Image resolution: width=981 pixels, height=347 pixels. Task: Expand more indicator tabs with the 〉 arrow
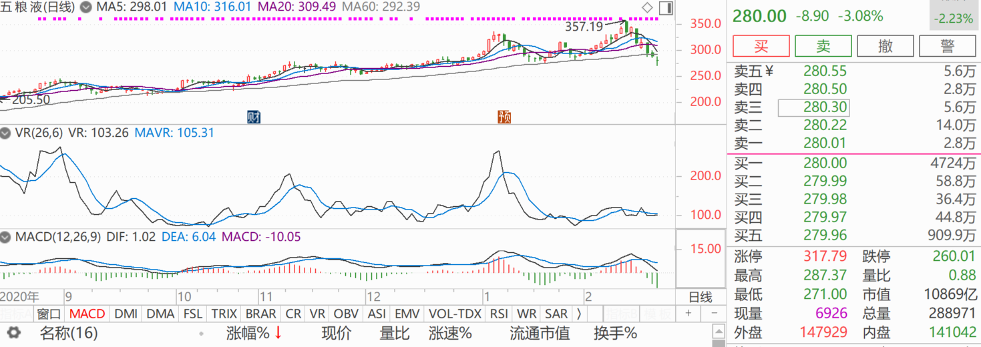(x=579, y=314)
